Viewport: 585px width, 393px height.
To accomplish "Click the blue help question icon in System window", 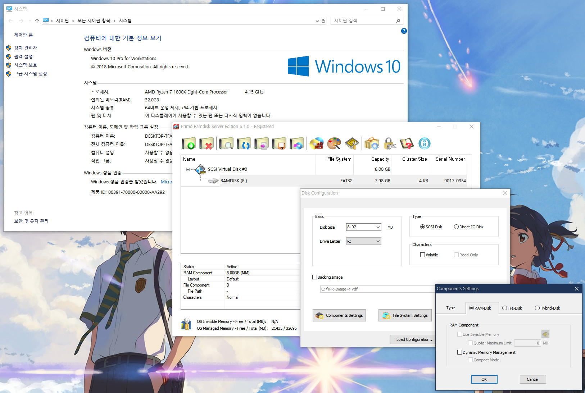I will pos(404,31).
